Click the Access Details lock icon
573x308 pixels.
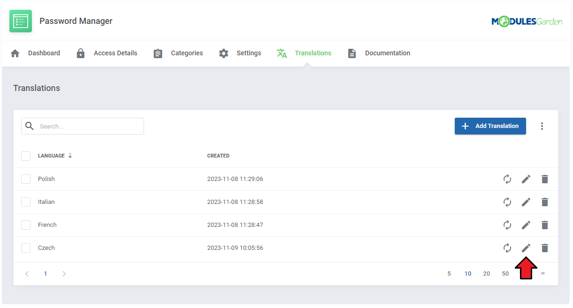click(x=81, y=53)
